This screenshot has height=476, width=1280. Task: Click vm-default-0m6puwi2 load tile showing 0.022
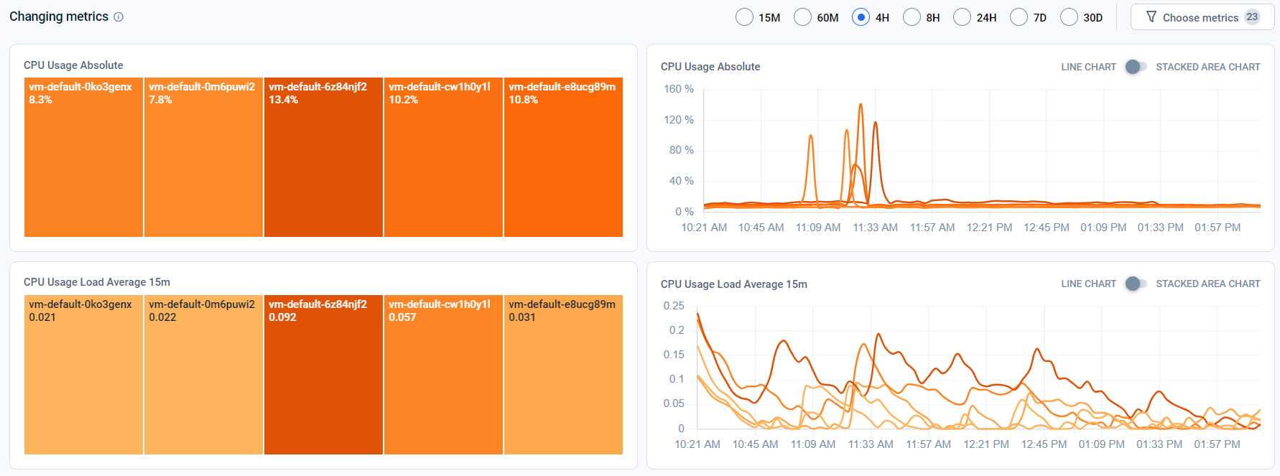pyautogui.click(x=203, y=375)
